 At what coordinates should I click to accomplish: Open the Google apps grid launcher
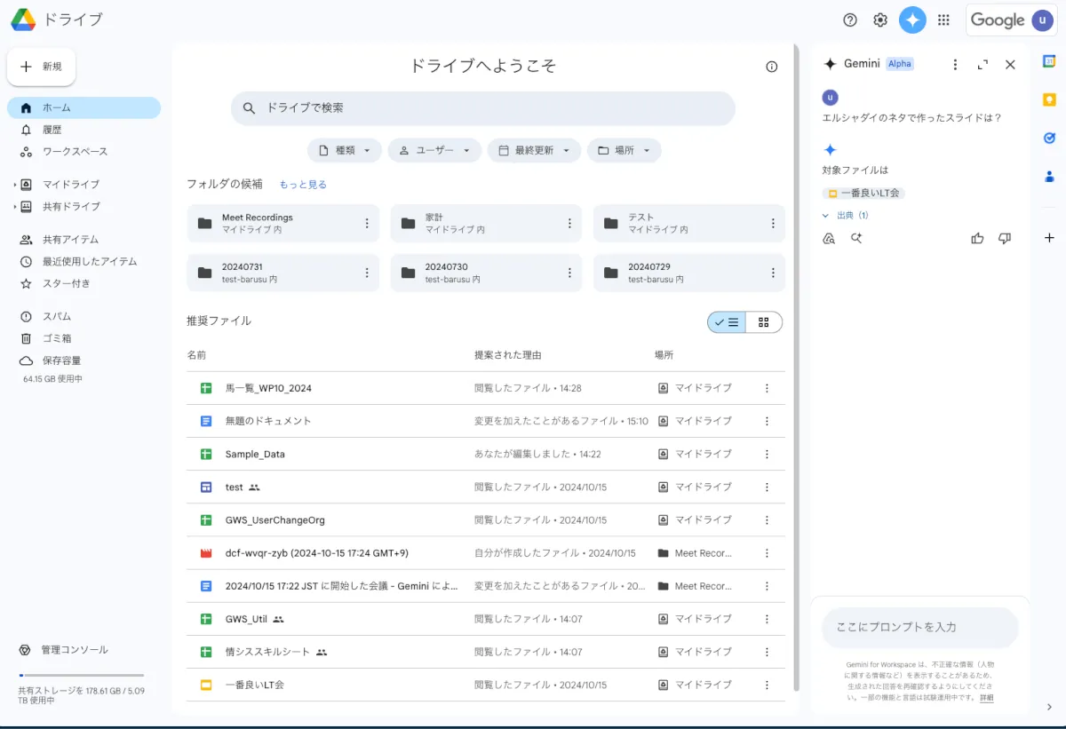943,20
